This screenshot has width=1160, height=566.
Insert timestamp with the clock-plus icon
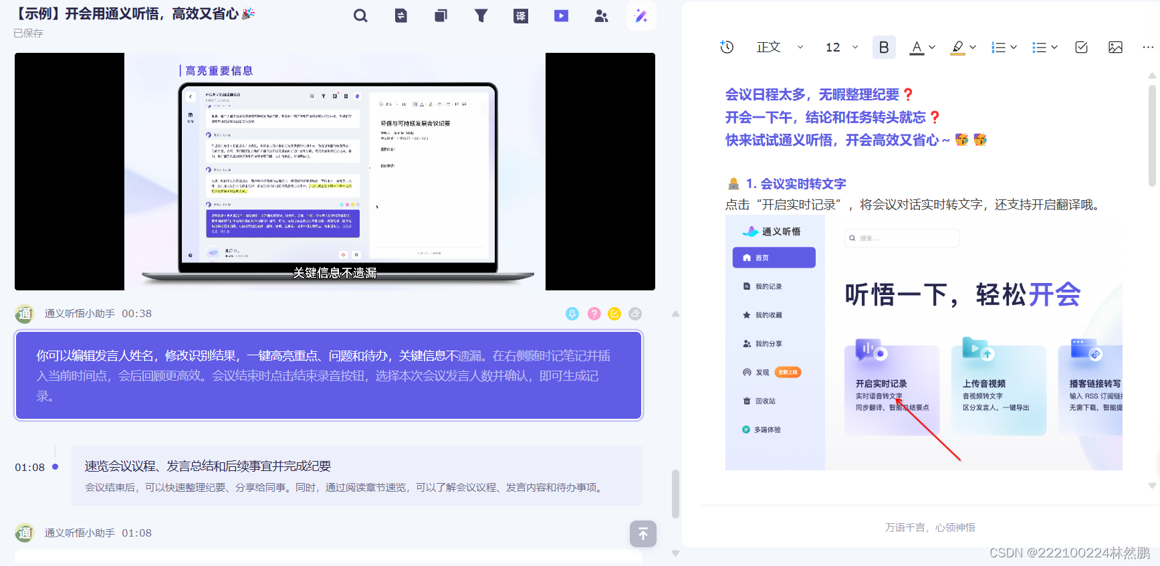click(727, 47)
